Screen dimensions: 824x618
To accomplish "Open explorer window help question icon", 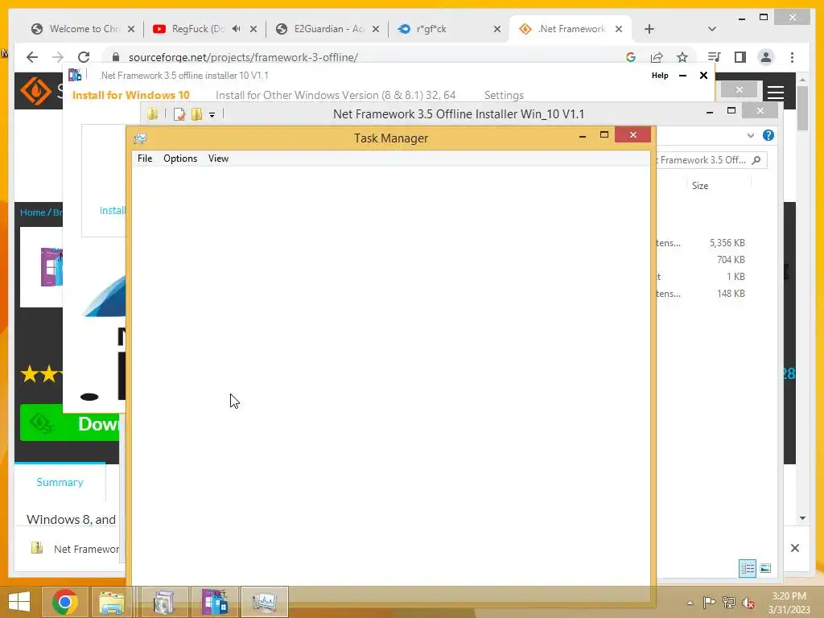I will [768, 135].
